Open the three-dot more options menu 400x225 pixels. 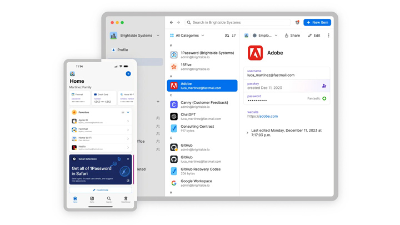pyautogui.click(x=328, y=36)
